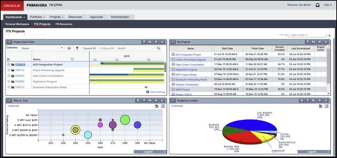Switch to the Approvals tab
The width and height of the screenshot is (337, 158).
(96, 17)
